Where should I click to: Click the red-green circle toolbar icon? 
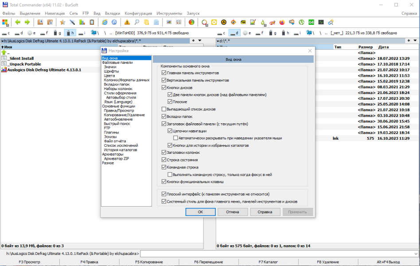191,22
